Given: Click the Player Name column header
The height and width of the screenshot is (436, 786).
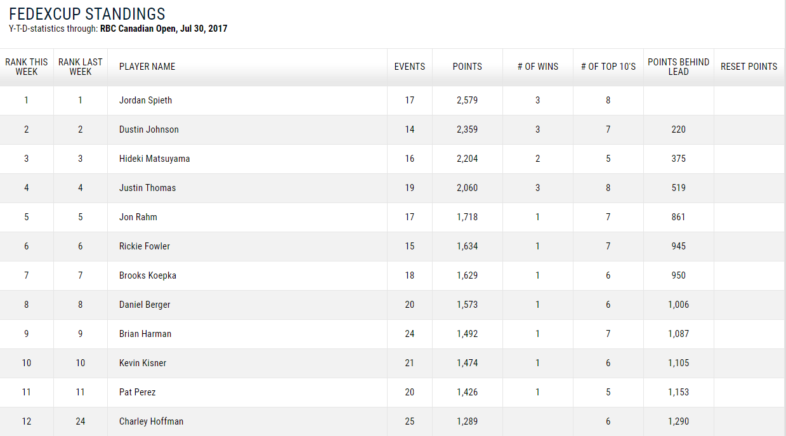Looking at the screenshot, I should coord(147,67).
